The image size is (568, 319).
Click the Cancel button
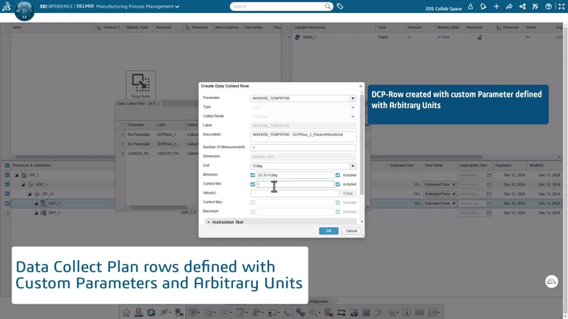tap(351, 231)
